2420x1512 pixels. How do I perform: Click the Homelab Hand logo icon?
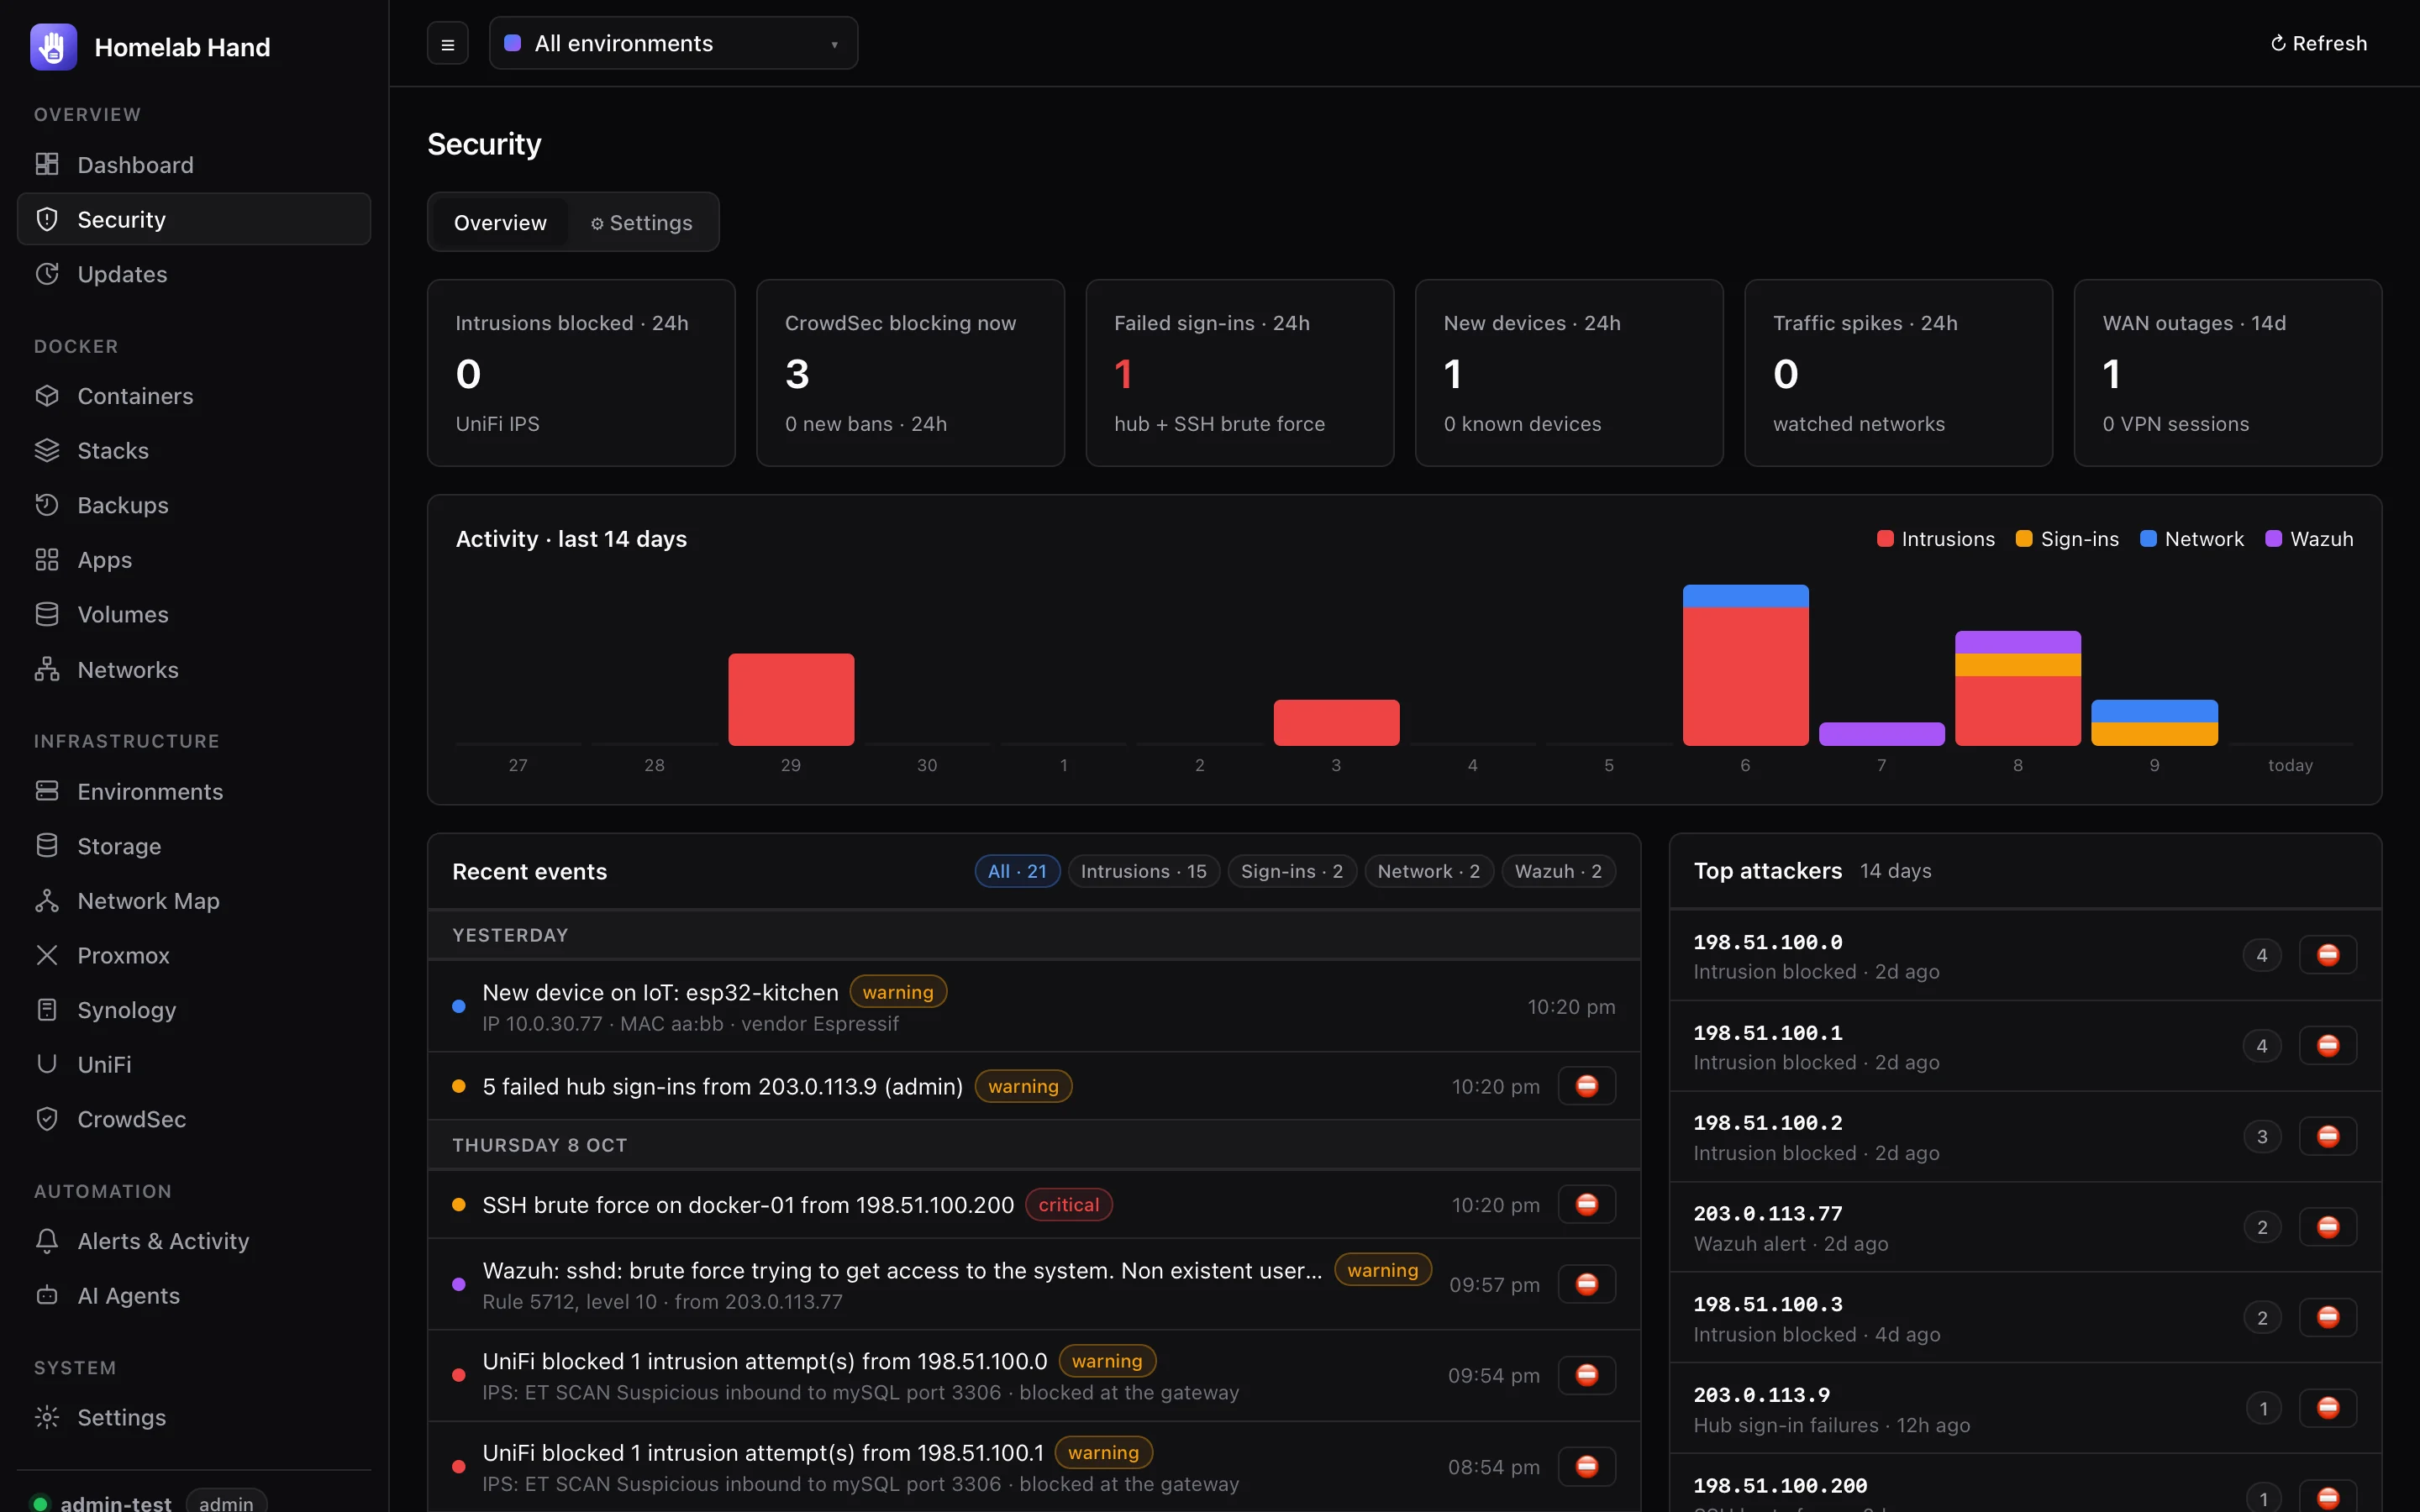[53, 47]
